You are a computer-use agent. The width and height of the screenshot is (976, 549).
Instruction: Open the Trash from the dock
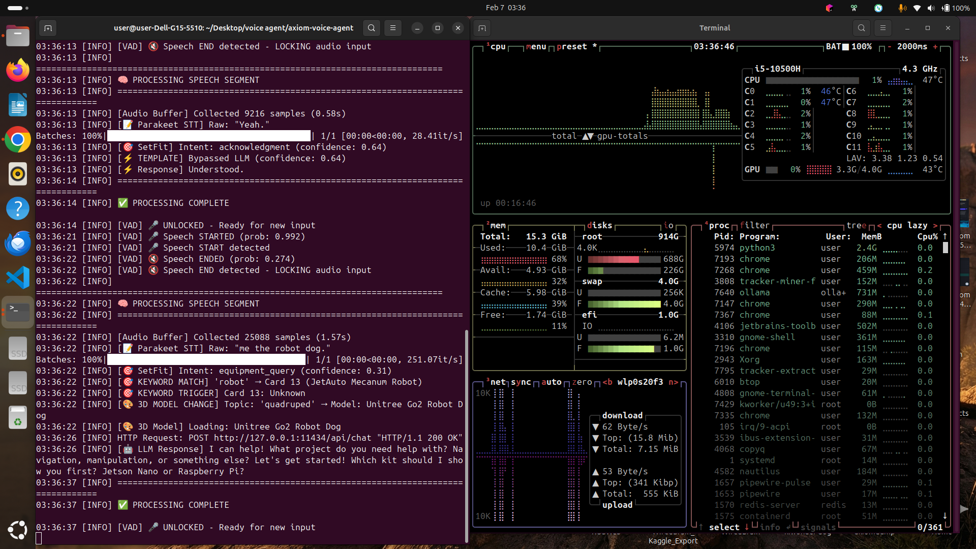tap(18, 417)
